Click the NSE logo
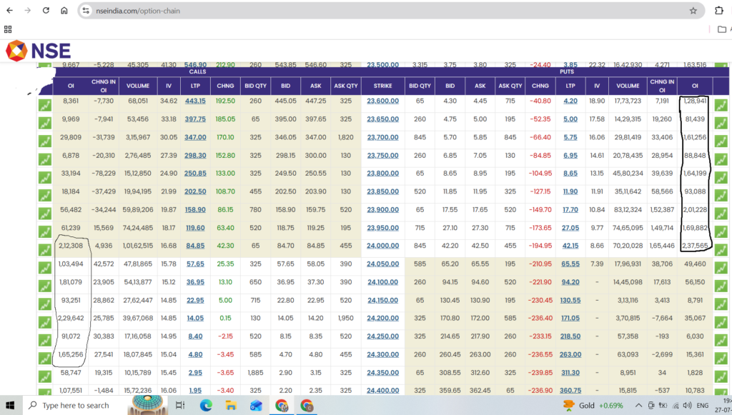This screenshot has width=732, height=415. click(39, 51)
